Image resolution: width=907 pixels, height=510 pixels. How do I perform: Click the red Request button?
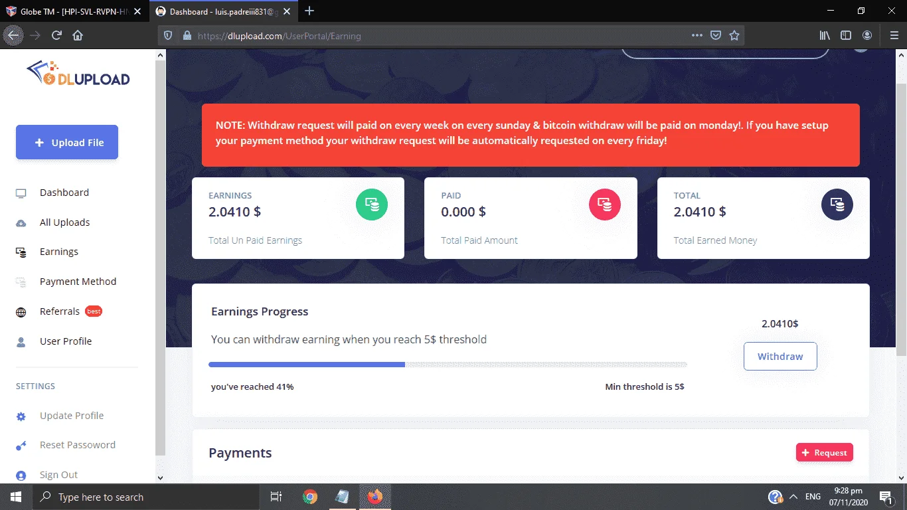coord(825,453)
